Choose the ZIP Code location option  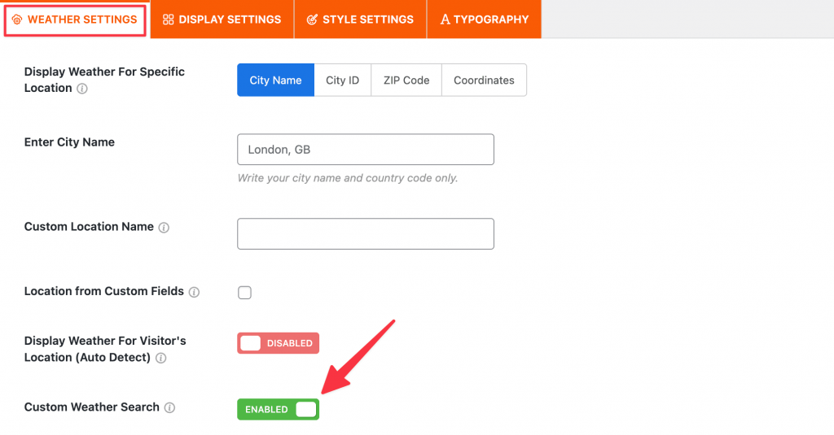pyautogui.click(x=406, y=80)
